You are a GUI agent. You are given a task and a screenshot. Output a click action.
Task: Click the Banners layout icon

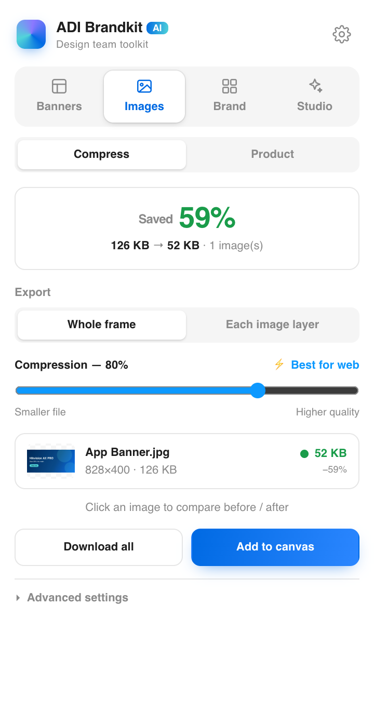[x=59, y=86]
